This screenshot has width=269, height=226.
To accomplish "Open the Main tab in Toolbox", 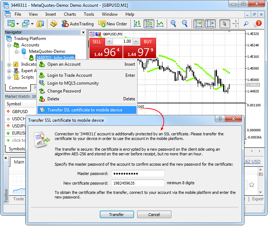I will click(19, 162).
